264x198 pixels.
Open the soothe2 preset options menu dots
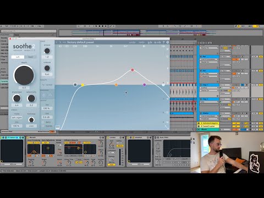(64, 42)
